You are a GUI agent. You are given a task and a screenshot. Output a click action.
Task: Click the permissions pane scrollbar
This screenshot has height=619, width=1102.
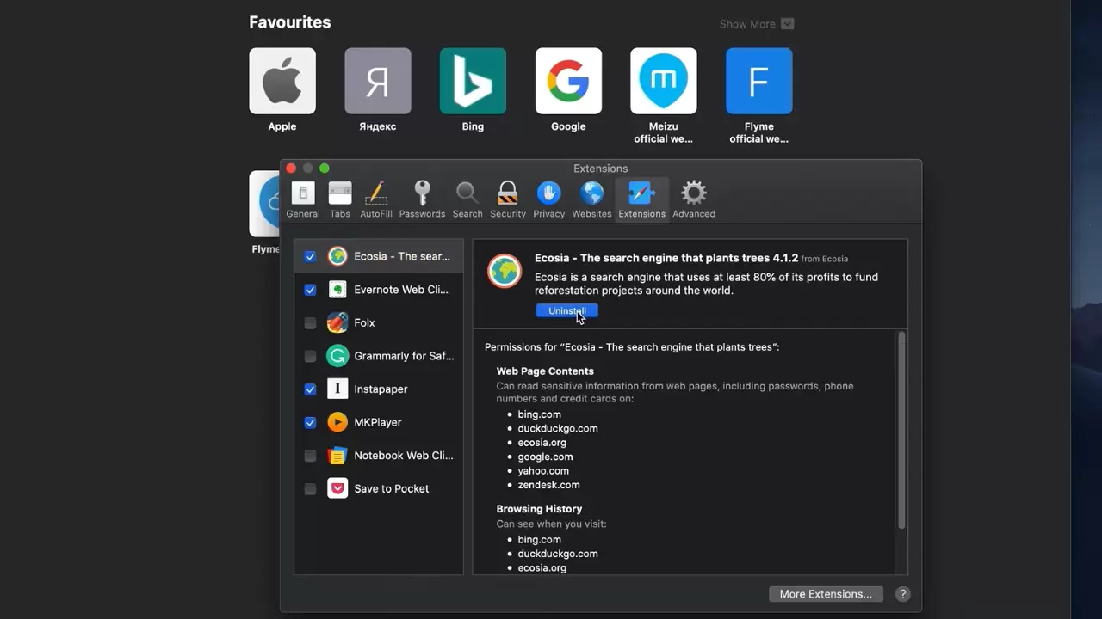click(901, 430)
